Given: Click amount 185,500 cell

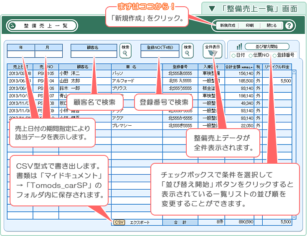Looking at the screenshot, I should coord(239,81).
